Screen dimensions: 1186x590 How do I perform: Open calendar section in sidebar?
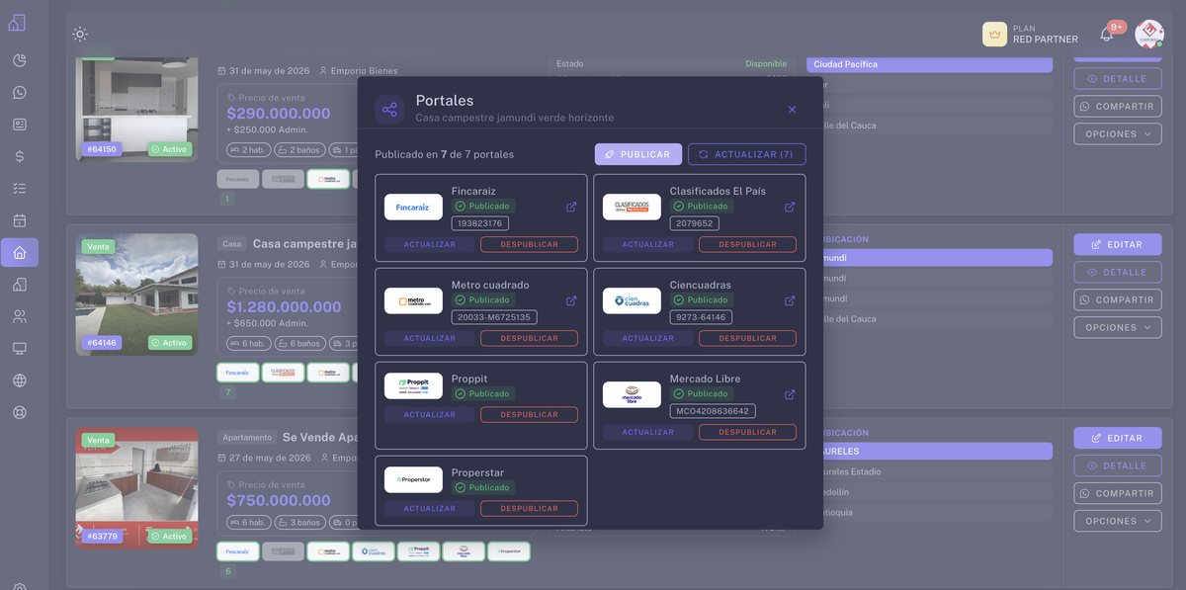[20, 220]
